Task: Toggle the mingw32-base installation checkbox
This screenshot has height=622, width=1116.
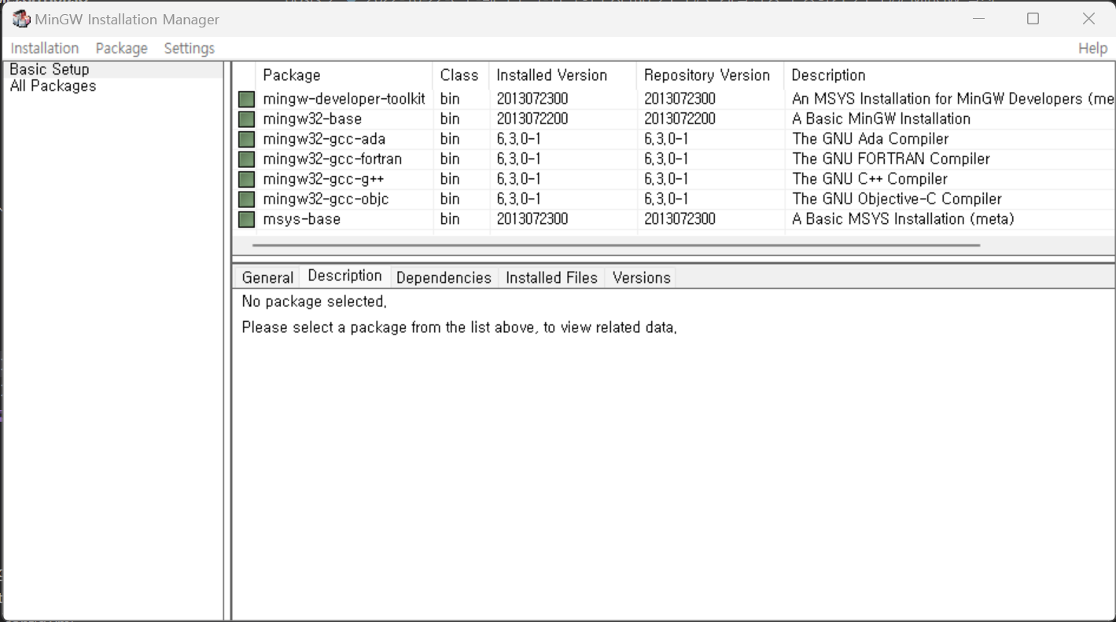Action: (246, 119)
